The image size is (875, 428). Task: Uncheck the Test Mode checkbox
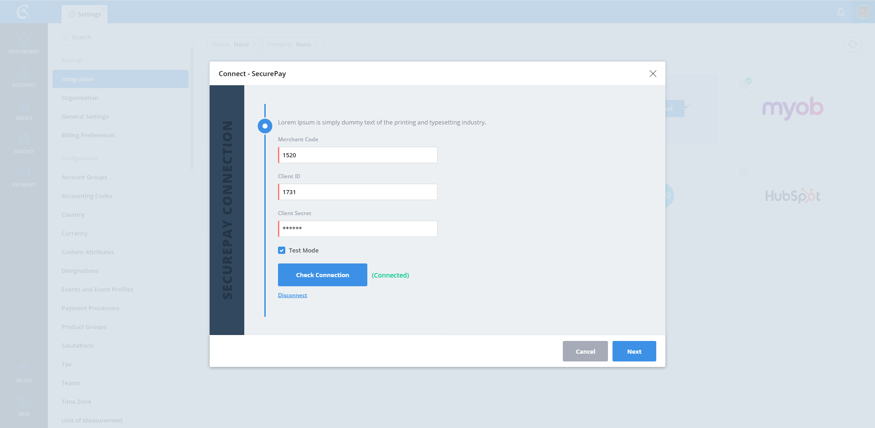[x=282, y=250]
